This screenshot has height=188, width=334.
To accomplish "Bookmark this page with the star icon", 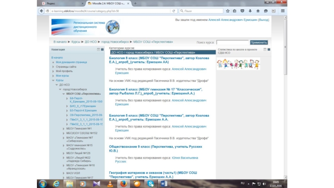I will click(228, 11).
